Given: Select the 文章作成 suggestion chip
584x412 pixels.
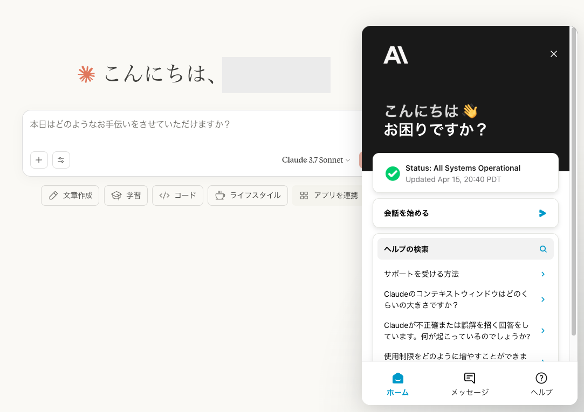Looking at the screenshot, I should [x=70, y=195].
